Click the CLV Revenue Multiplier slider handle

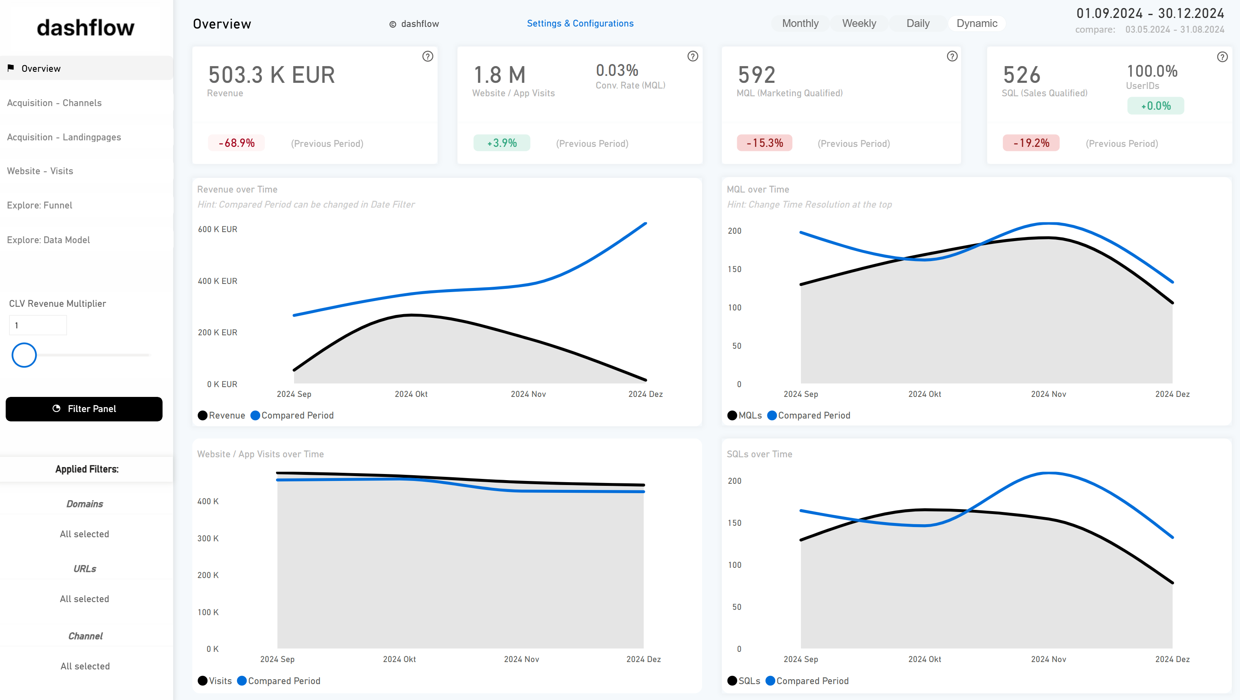[24, 355]
